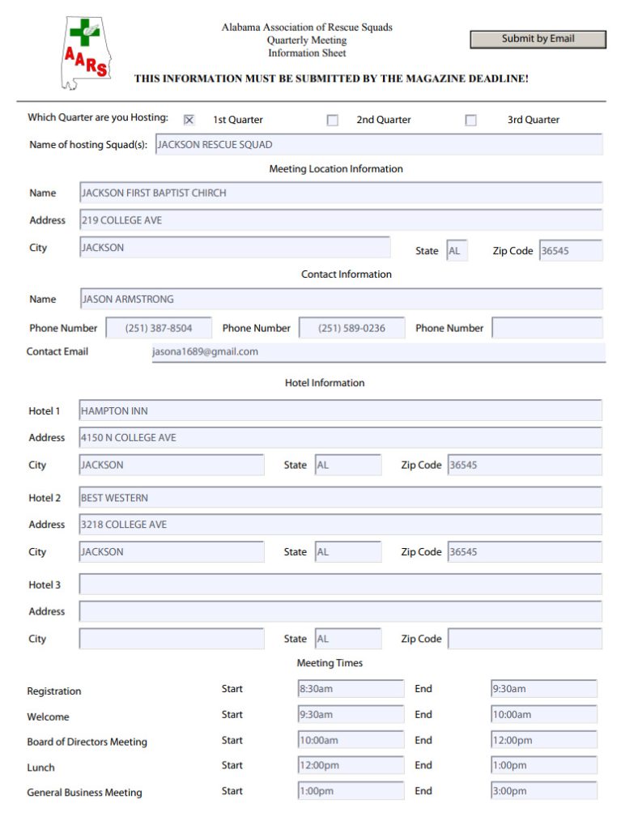
Task: Click the Contact Email field
Action: click(377, 352)
